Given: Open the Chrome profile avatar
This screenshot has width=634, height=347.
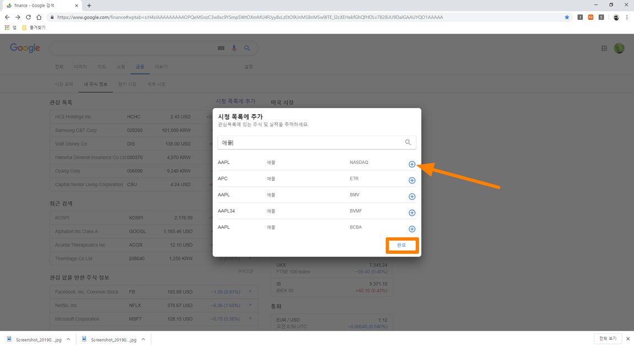Looking at the screenshot, I should pyautogui.click(x=616, y=17).
